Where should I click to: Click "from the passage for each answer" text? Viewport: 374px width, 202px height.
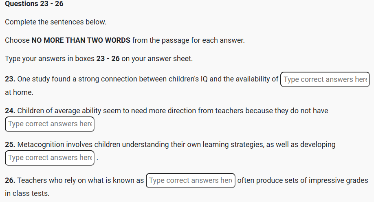click(188, 40)
